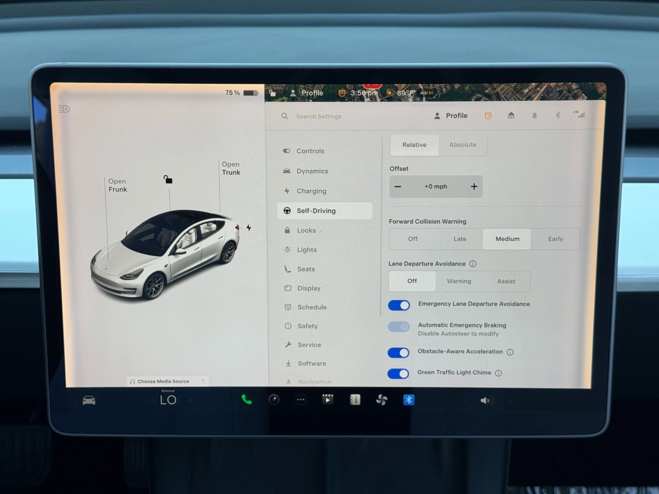Select Absolute speed limit mode

(462, 144)
